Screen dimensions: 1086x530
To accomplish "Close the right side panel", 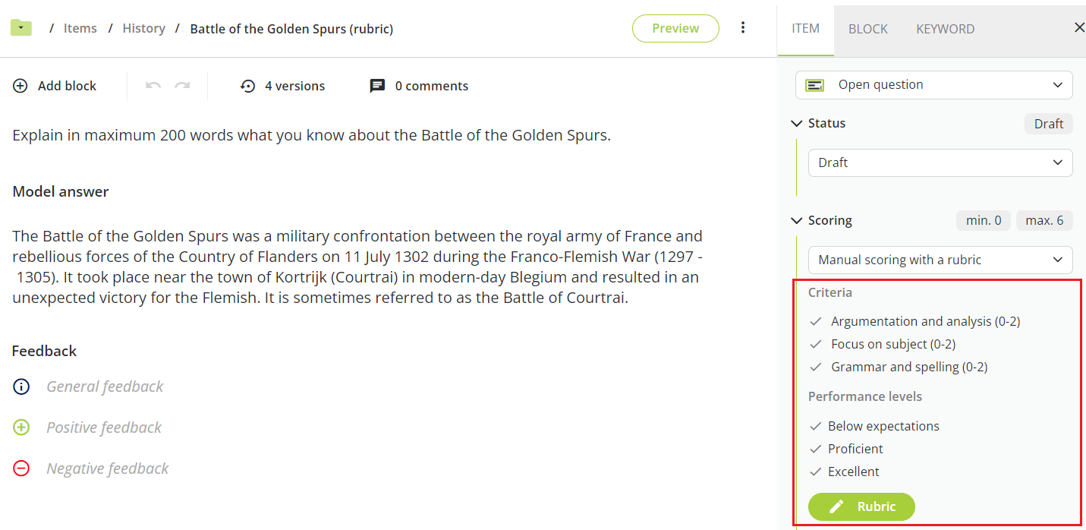I will pyautogui.click(x=1079, y=28).
